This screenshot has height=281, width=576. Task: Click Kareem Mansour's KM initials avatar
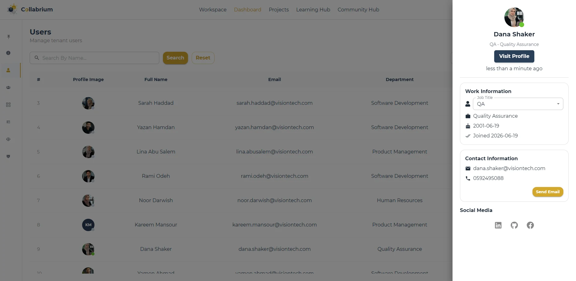click(88, 225)
